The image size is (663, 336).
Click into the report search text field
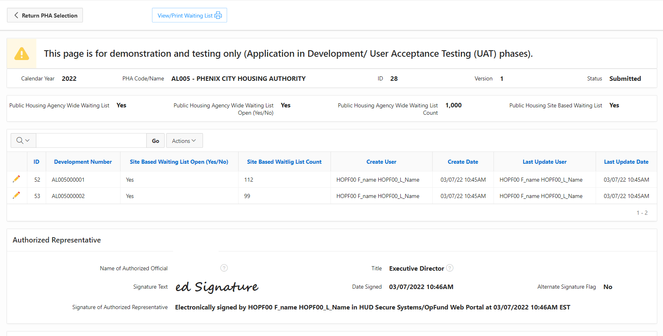pos(91,140)
